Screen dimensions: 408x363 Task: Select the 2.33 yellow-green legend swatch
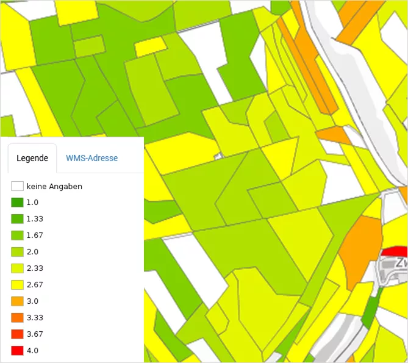point(17,268)
